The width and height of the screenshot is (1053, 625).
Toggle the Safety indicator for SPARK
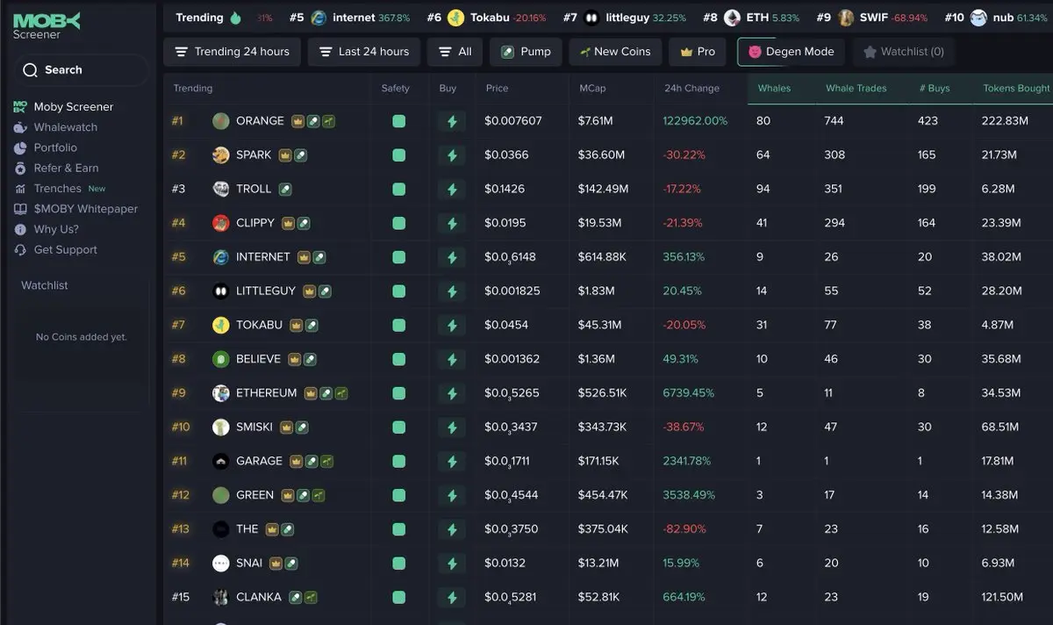399,155
